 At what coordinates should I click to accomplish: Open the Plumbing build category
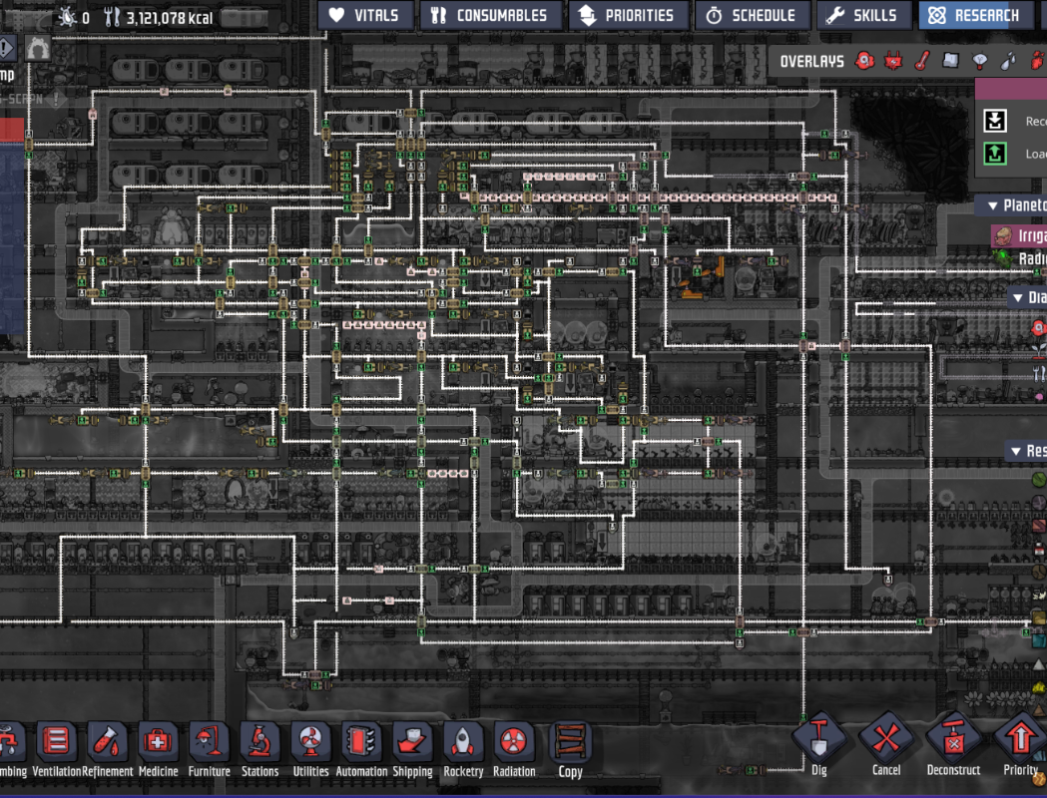[x=11, y=750]
